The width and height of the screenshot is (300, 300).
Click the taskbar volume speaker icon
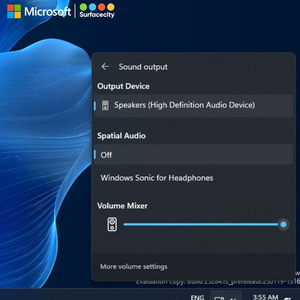(233, 298)
